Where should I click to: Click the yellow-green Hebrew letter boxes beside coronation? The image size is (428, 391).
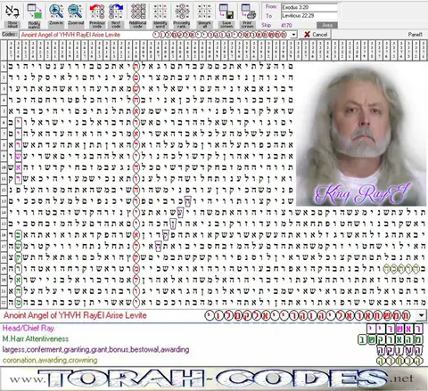399,361
